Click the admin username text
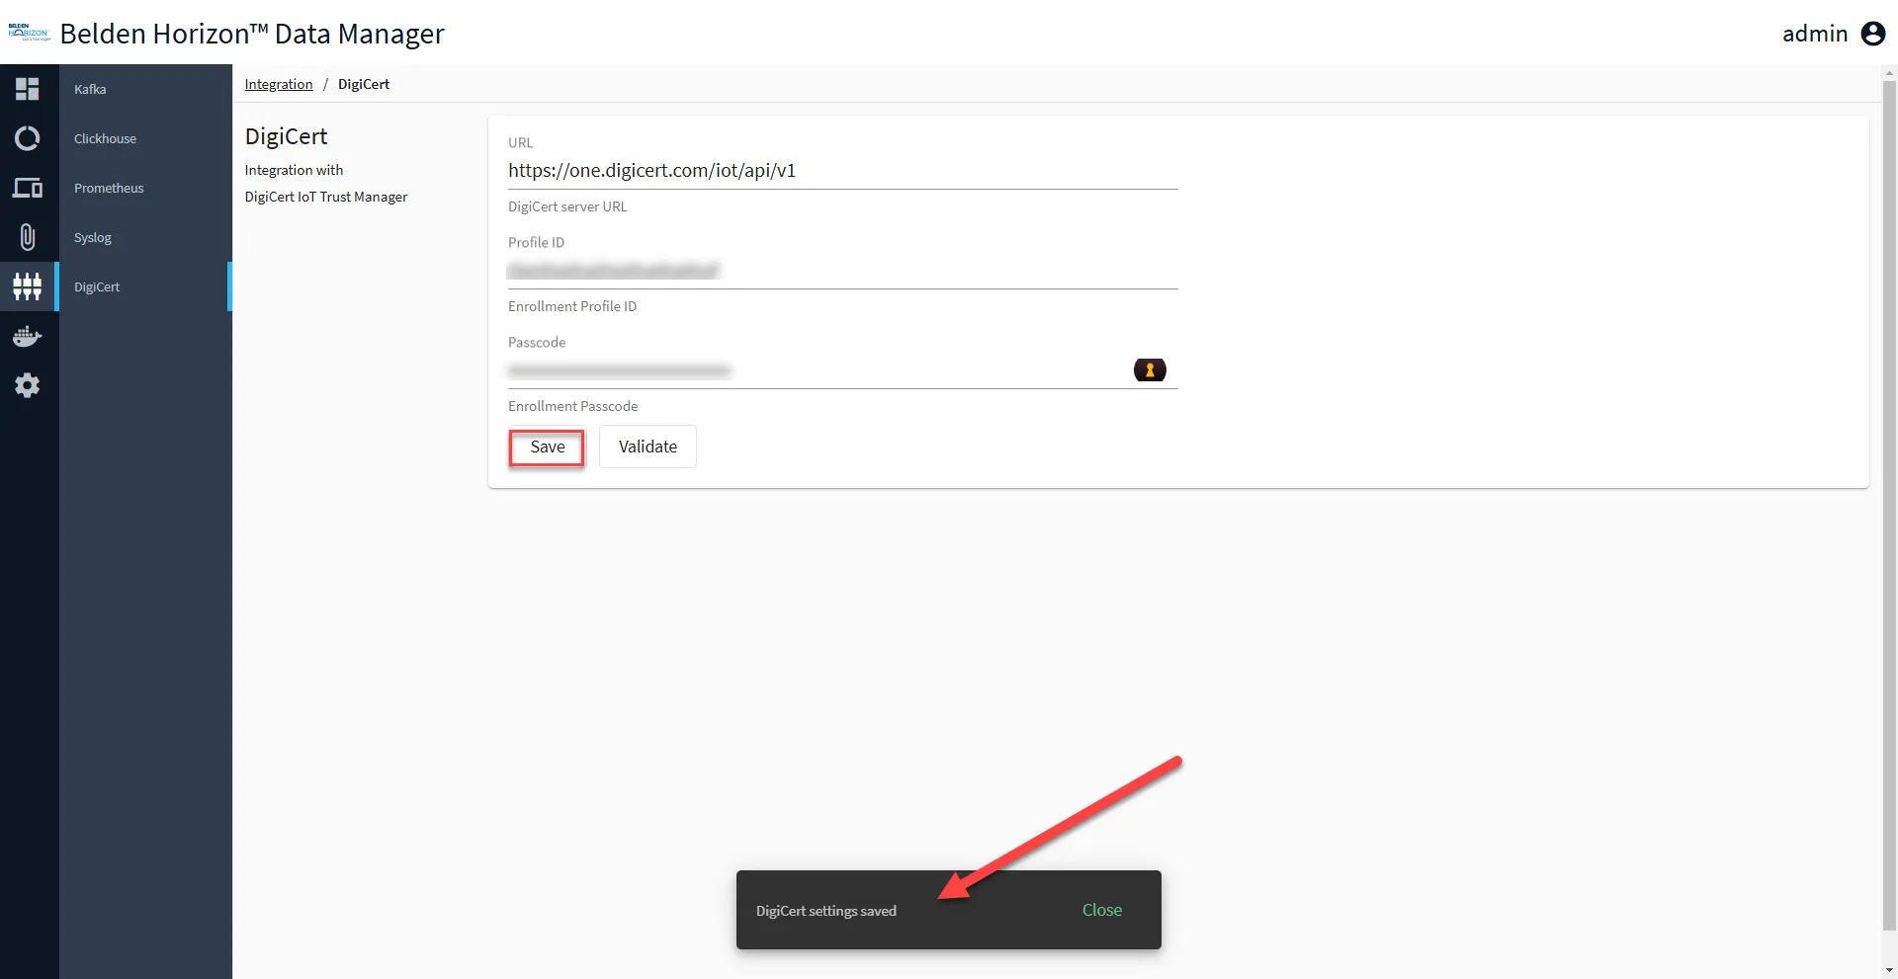Viewport: 1898px width, 979px height. point(1815,34)
